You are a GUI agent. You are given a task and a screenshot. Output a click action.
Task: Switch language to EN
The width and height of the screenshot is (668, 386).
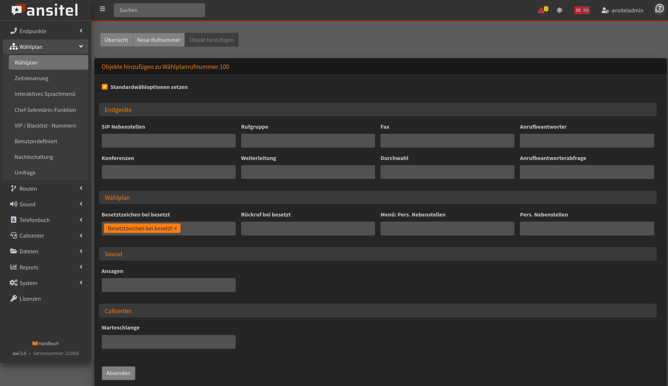click(586, 10)
